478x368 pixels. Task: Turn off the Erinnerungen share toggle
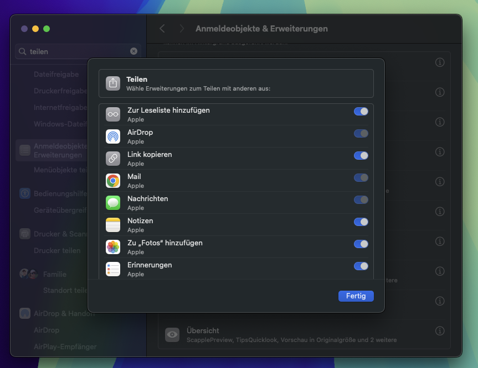pyautogui.click(x=361, y=266)
